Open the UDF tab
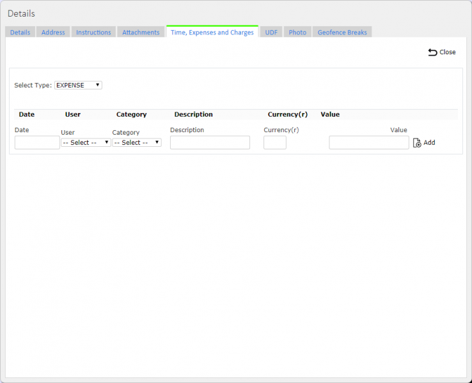This screenshot has width=472, height=383. pyautogui.click(x=271, y=32)
